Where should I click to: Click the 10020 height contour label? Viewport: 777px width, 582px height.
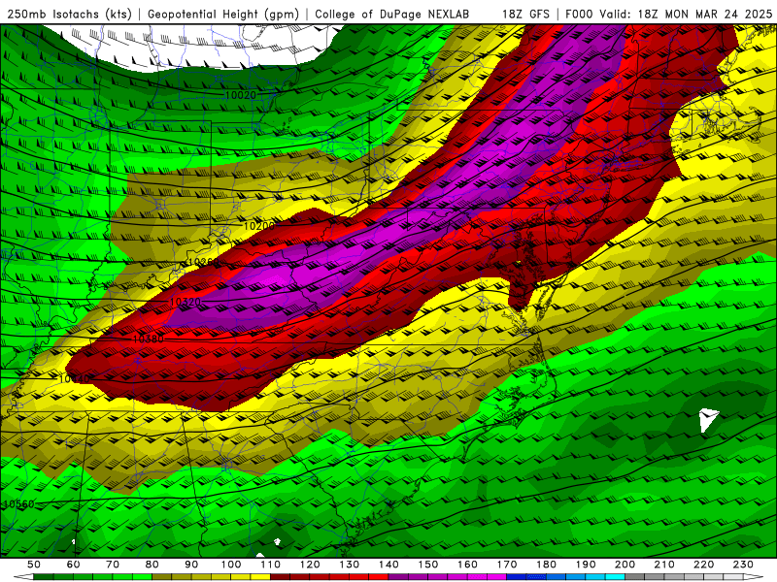pos(240,95)
